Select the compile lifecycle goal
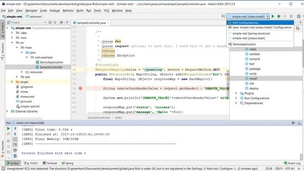304x171 pixels. tap(255, 59)
